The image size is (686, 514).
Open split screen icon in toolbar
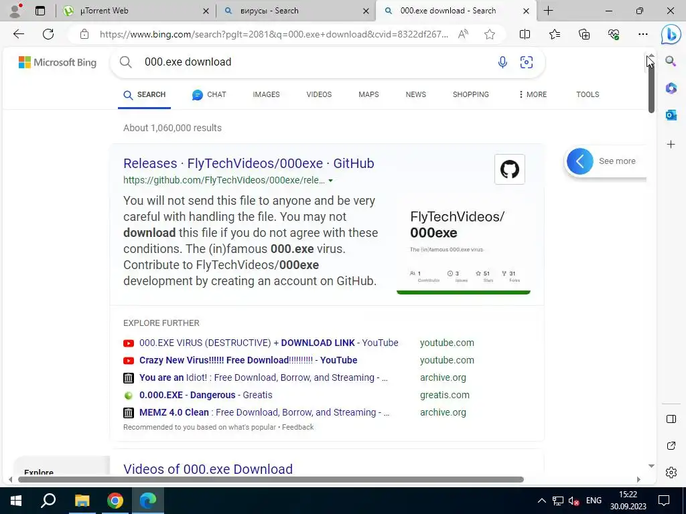pyautogui.click(x=525, y=34)
